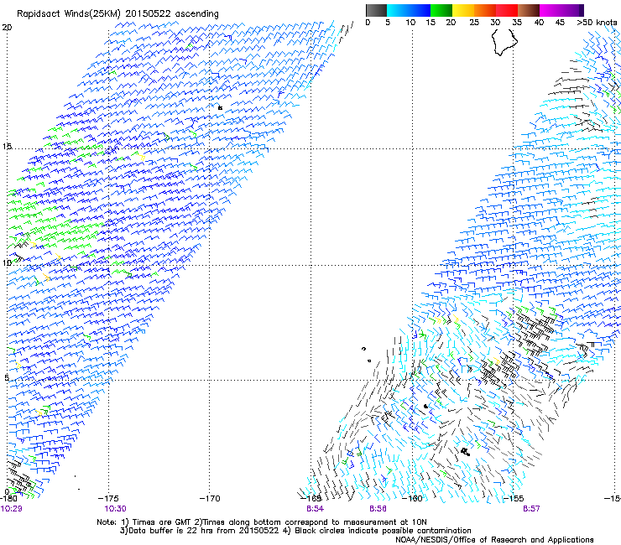Click the note line starting 'Note: 1) Times are GMT'
This screenshot has height=545, width=621.
pos(262,522)
